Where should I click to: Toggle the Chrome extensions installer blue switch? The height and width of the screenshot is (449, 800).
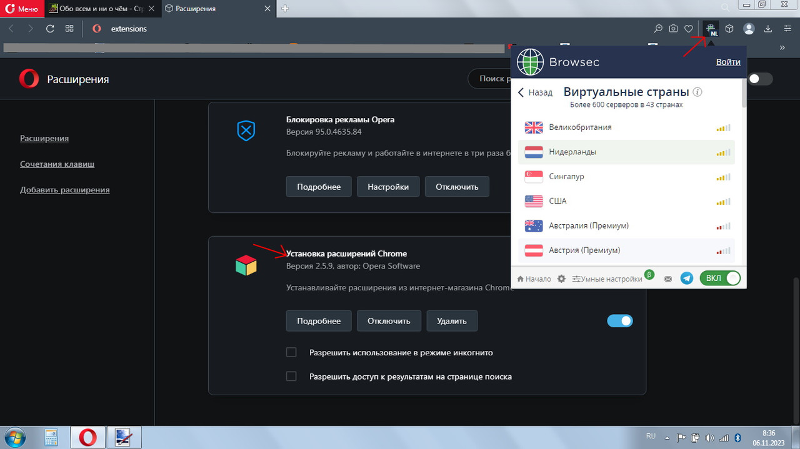(x=620, y=321)
